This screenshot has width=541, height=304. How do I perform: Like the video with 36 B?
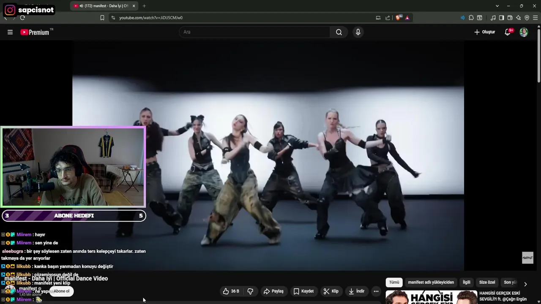[x=231, y=291]
